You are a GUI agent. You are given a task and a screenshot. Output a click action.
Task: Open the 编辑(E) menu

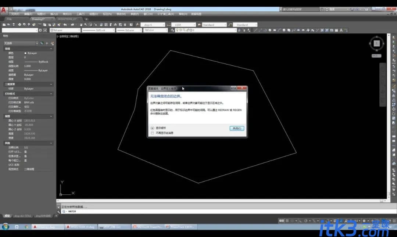click(28, 14)
